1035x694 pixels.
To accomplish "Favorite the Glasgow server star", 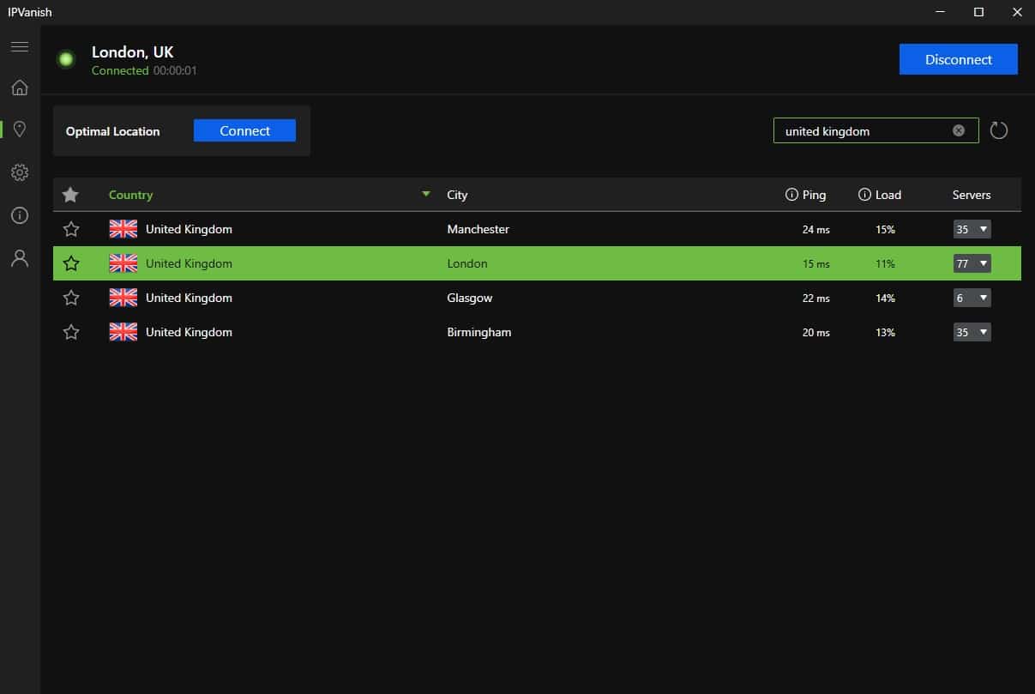I will 71,298.
